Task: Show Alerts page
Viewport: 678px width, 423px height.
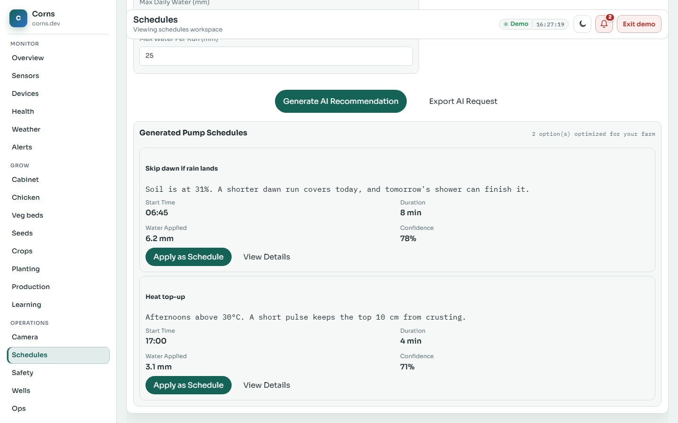Action: coord(58,147)
